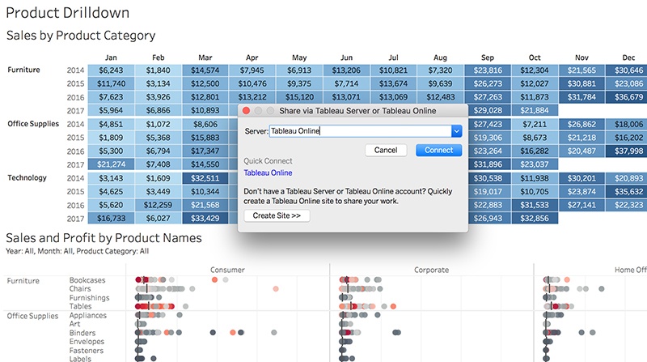Click the Connect button in the dialog
The image size is (647, 362).
pos(438,150)
